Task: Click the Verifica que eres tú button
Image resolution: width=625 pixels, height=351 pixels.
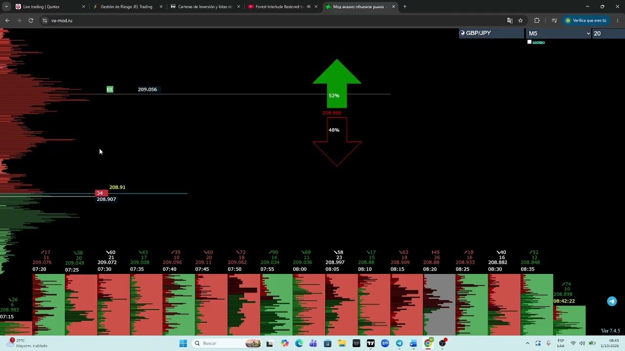Action: pyautogui.click(x=585, y=20)
